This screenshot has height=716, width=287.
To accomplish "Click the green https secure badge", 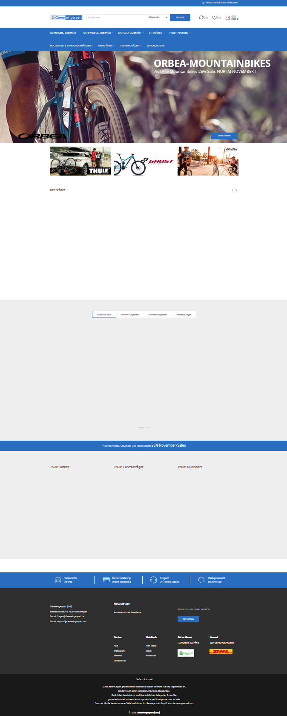I will coord(186,653).
